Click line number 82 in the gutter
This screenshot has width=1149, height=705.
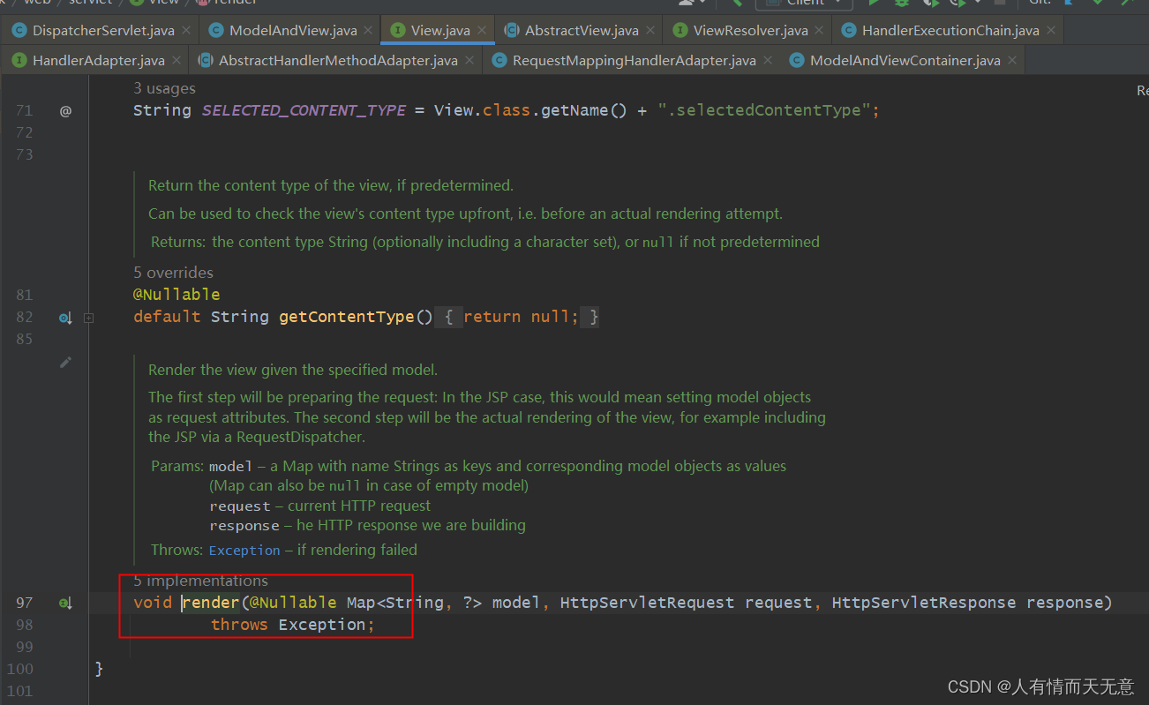click(24, 317)
